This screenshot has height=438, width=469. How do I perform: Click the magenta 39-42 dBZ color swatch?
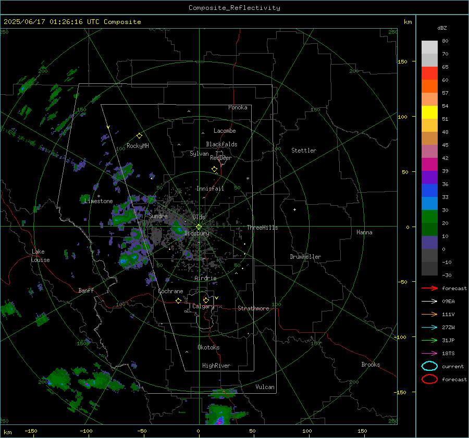click(x=429, y=165)
